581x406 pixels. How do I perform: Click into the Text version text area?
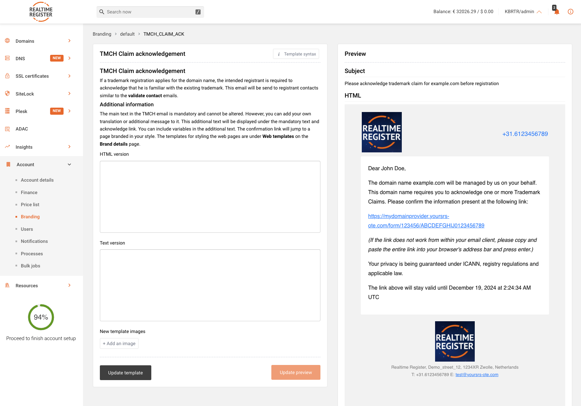(210, 285)
